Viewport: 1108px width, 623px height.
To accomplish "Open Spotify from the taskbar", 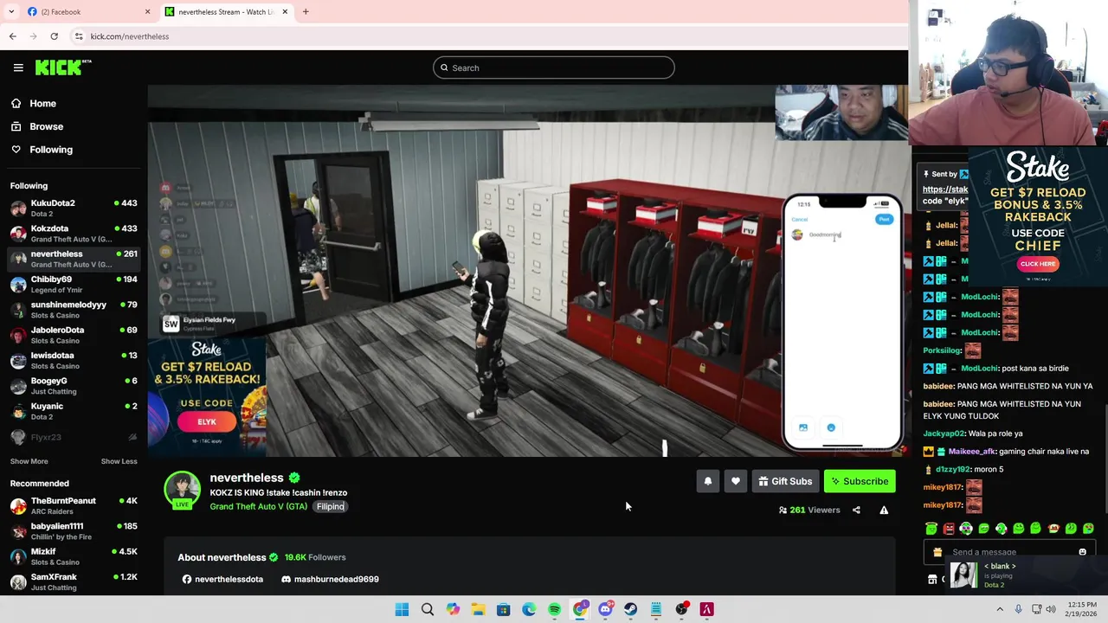I will (554, 609).
